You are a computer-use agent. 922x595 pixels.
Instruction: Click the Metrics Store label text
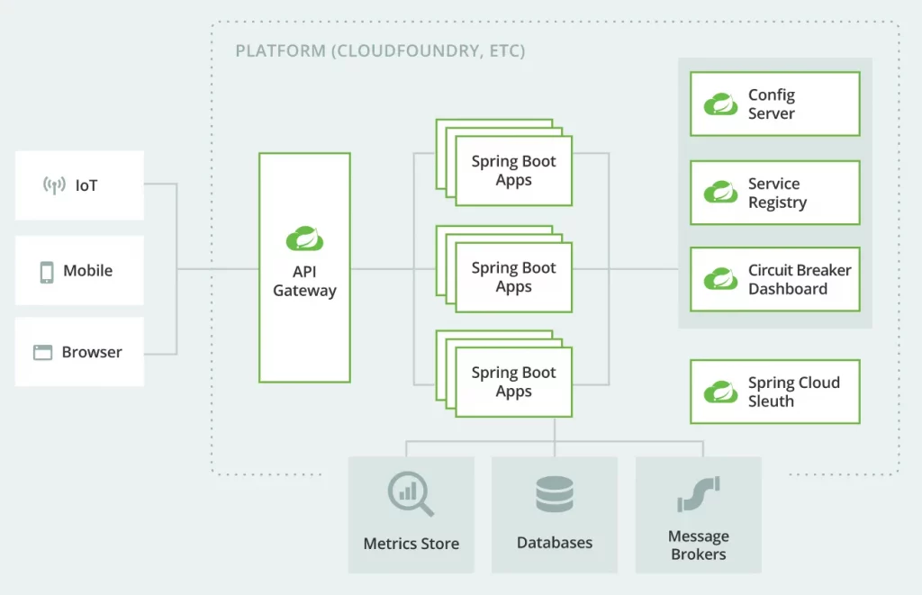[411, 544]
